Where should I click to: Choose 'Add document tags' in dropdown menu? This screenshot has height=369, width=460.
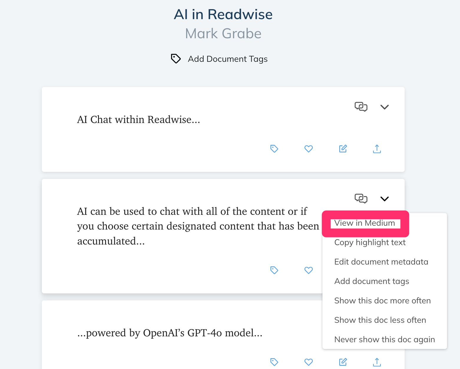(x=372, y=281)
